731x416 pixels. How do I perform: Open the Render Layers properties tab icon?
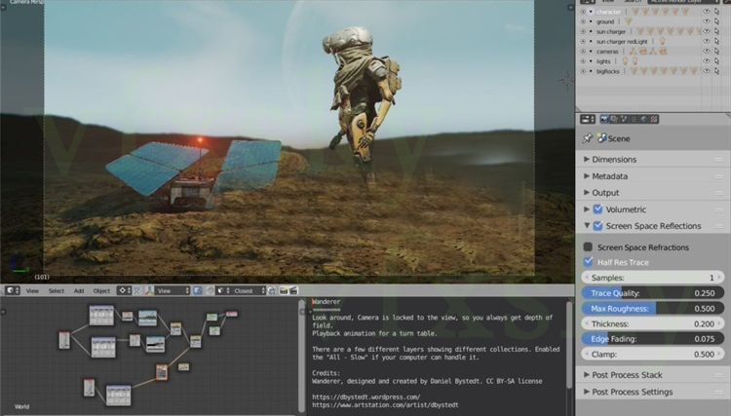(613, 119)
